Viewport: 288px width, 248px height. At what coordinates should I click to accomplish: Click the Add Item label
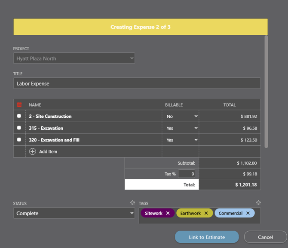pyautogui.click(x=48, y=152)
